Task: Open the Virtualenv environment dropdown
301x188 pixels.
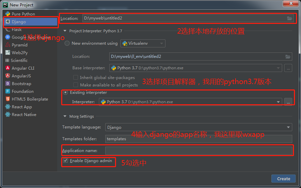Action: 143,43
